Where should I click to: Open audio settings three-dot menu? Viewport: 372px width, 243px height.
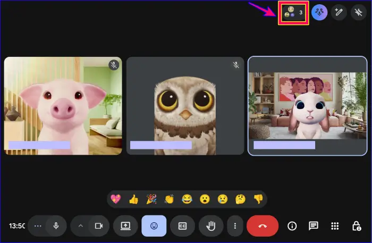pyautogui.click(x=38, y=226)
